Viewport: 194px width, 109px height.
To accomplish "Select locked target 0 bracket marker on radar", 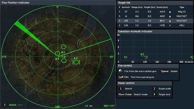I will click(76, 62).
